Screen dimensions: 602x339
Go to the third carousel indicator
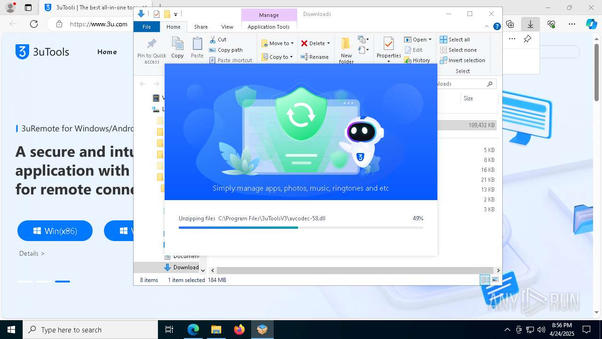(62, 282)
